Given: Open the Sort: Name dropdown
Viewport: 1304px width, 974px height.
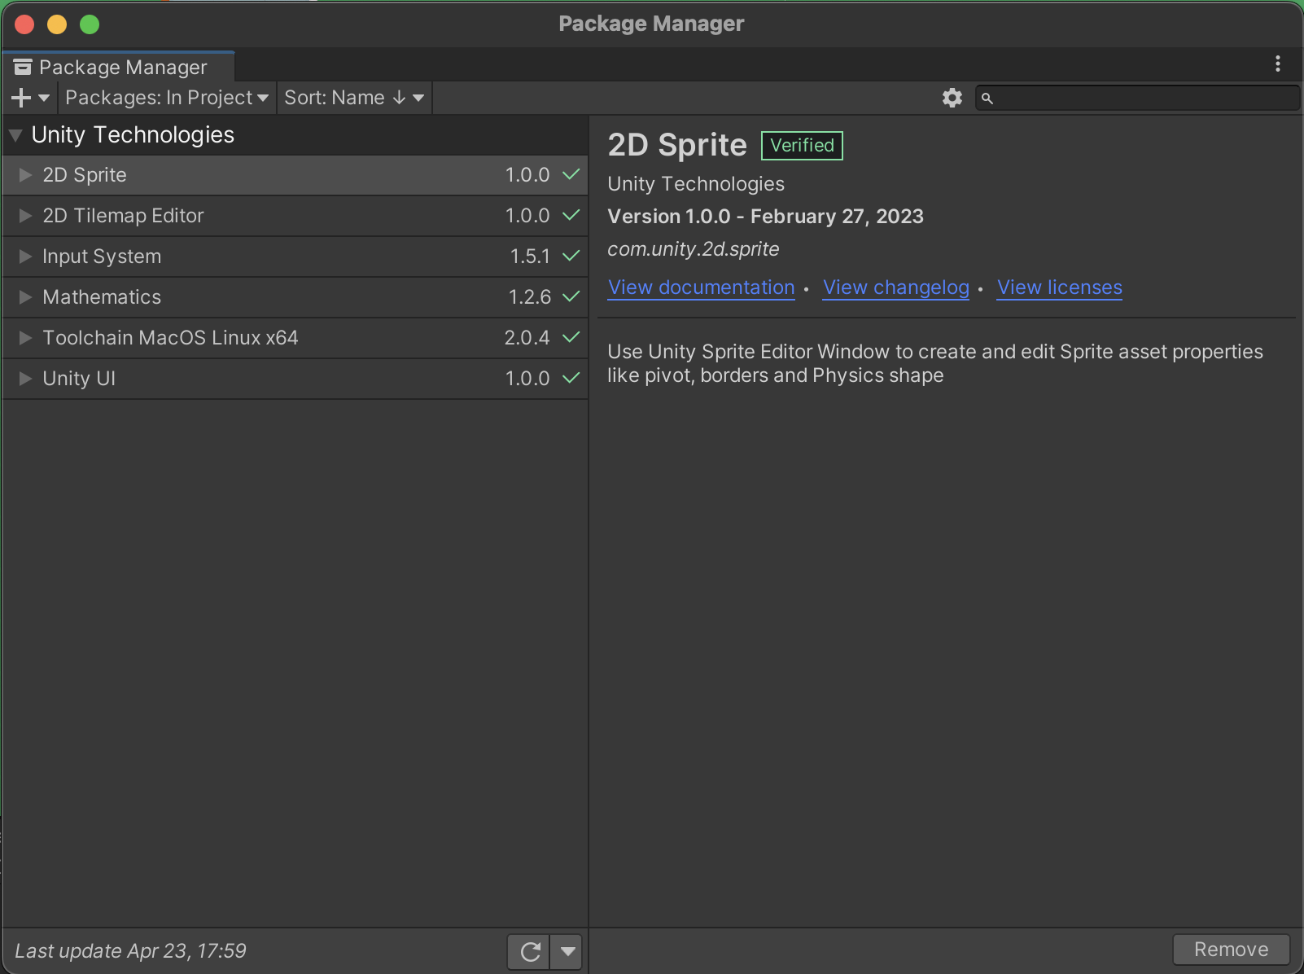Looking at the screenshot, I should pos(354,98).
